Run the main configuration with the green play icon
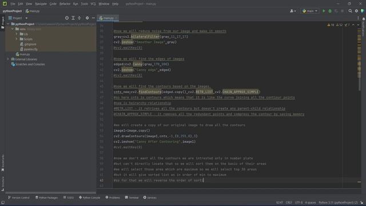Viewport: 366px width, 206px height. click(x=324, y=11)
